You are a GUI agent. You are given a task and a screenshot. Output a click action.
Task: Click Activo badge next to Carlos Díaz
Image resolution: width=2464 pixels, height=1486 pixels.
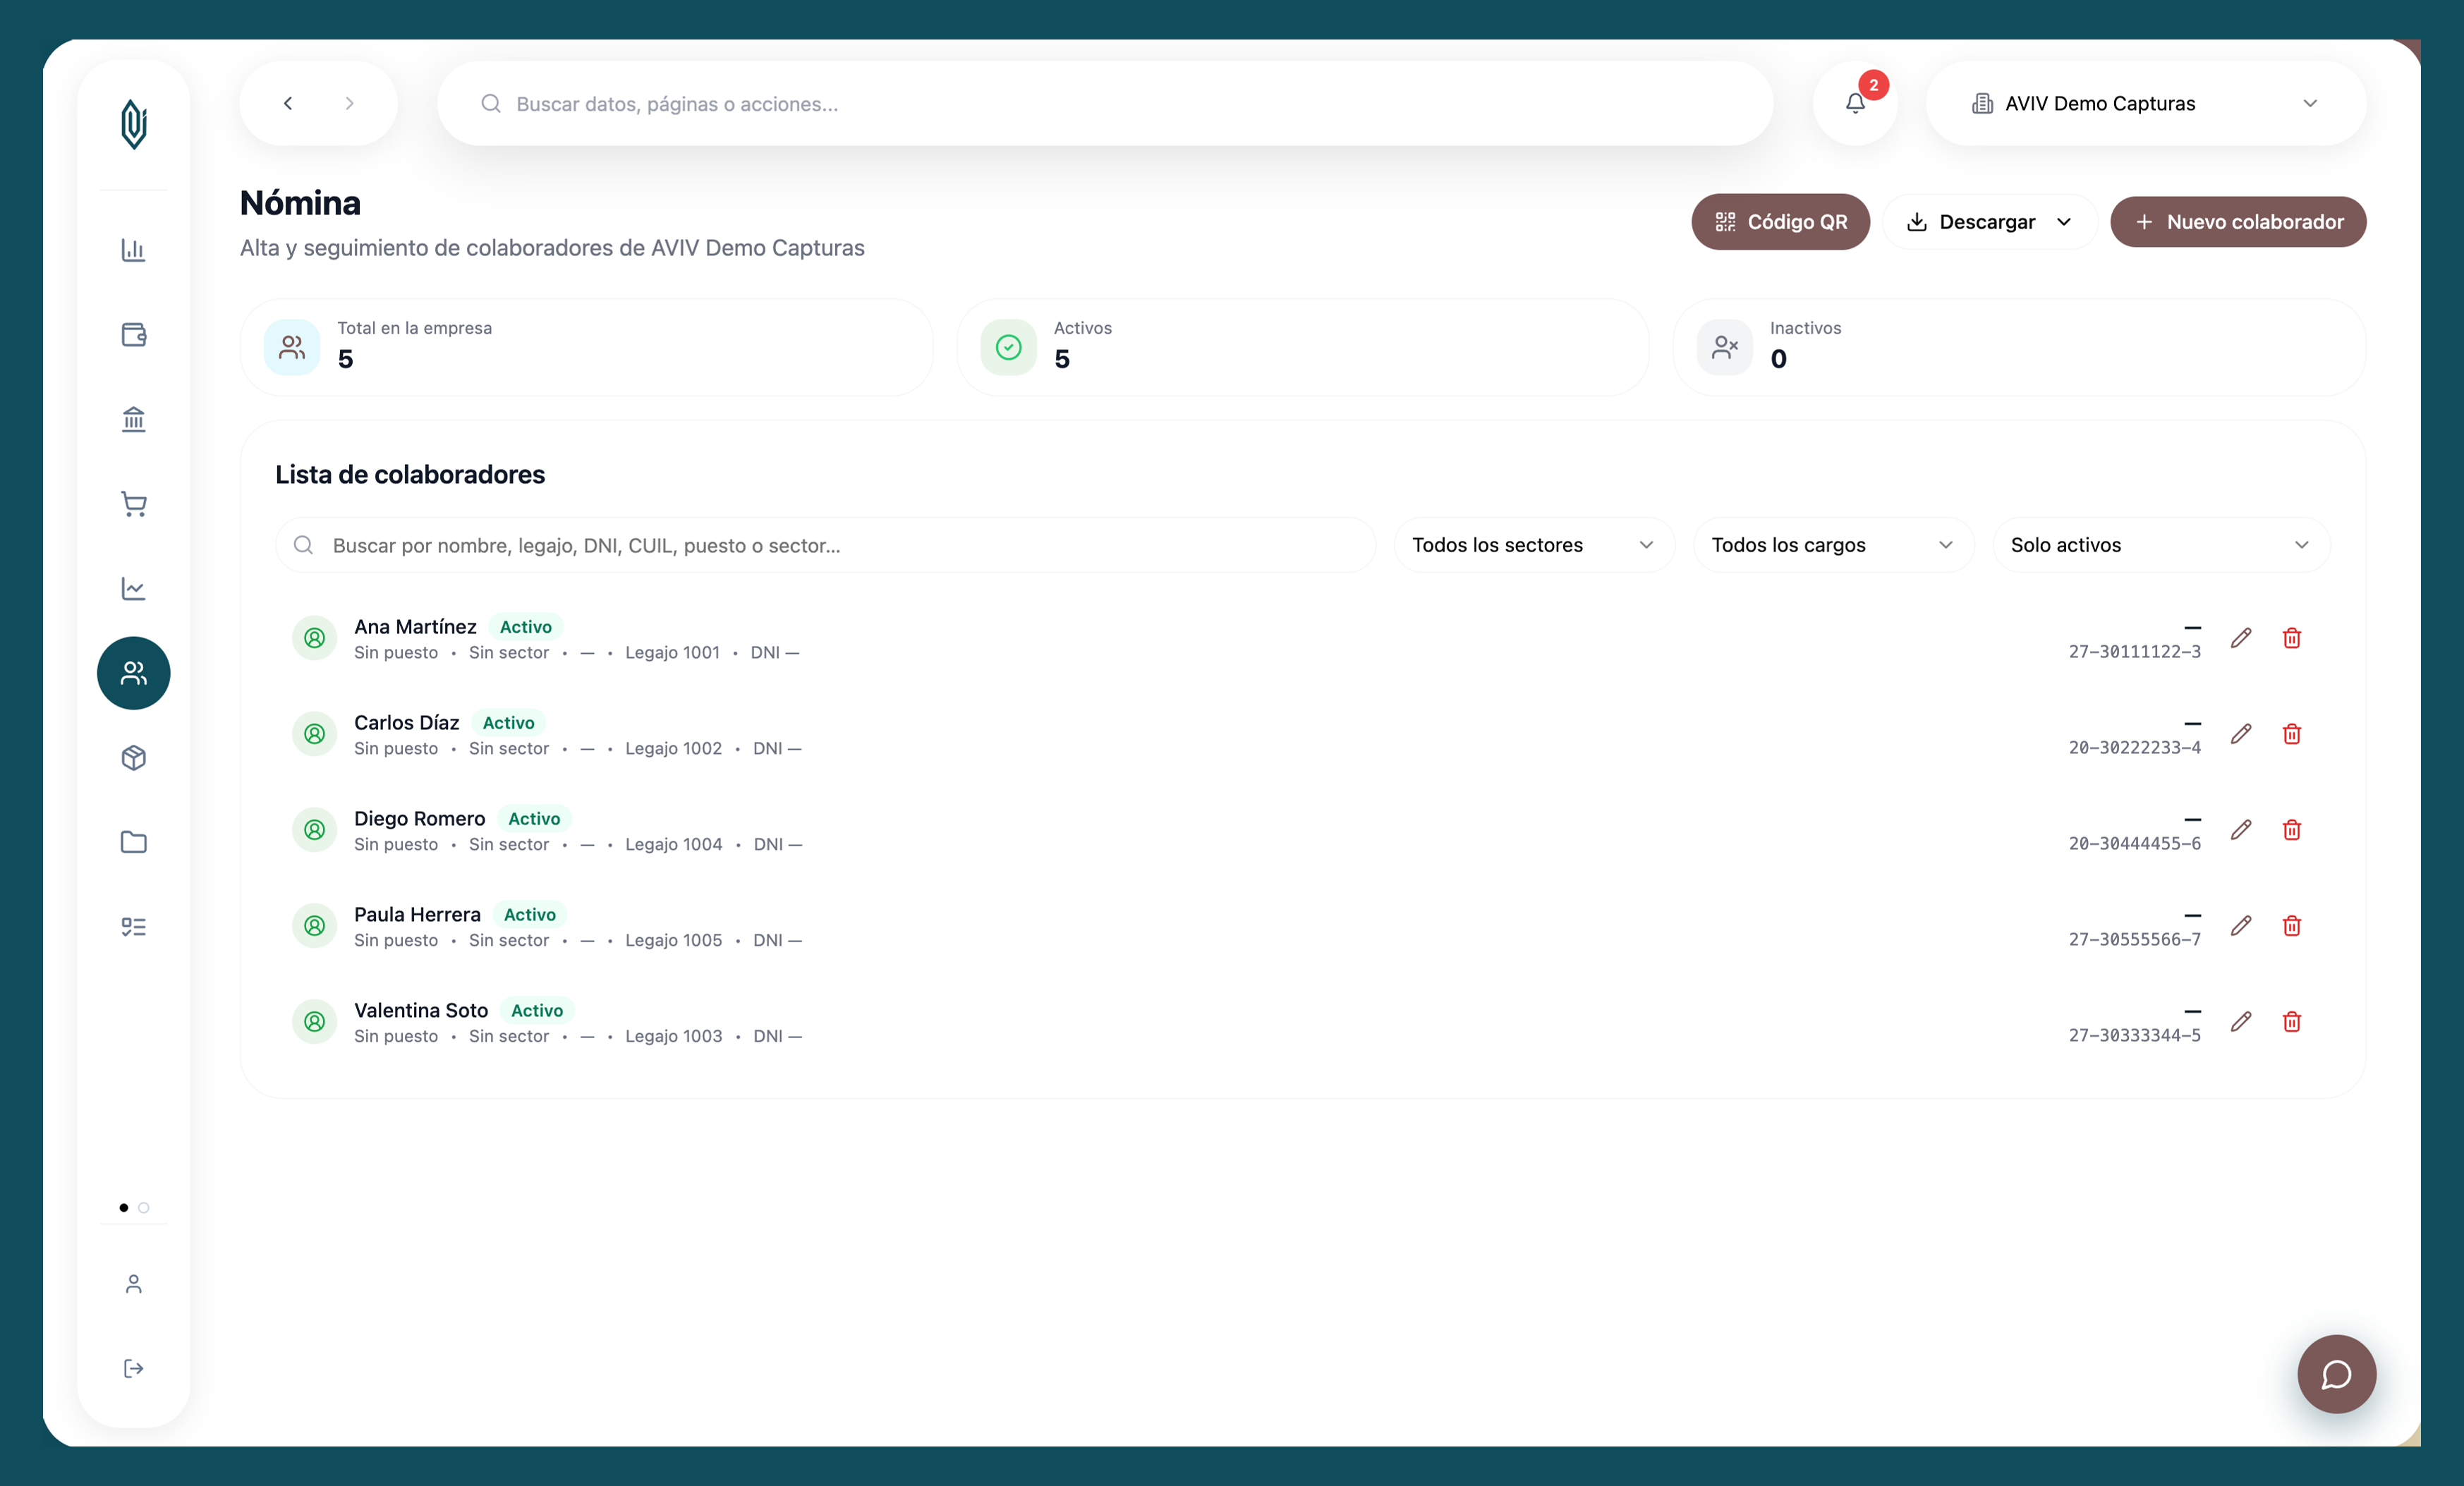click(508, 723)
